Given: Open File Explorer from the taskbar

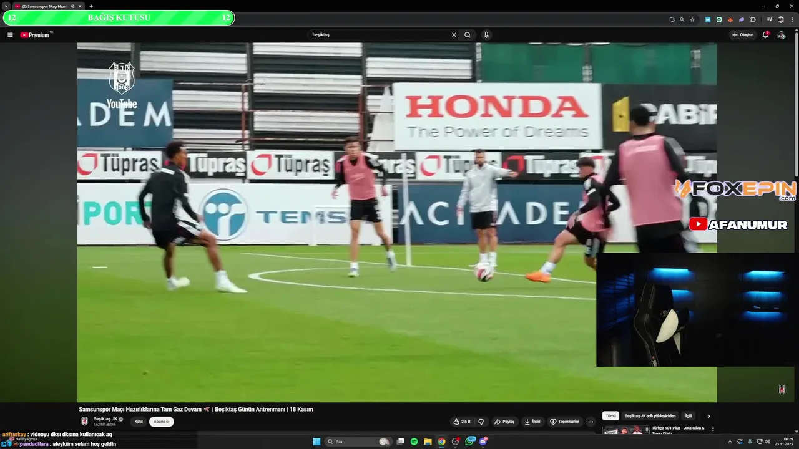Looking at the screenshot, I should point(428,442).
